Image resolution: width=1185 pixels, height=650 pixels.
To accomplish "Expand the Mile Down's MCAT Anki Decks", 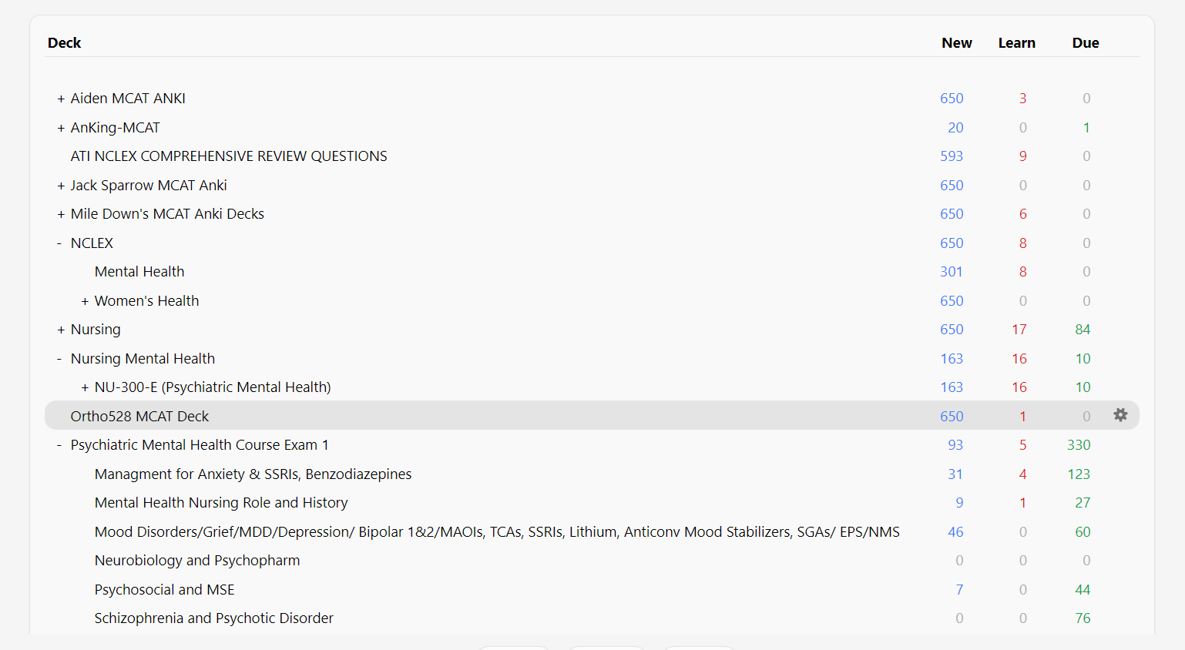I will point(61,214).
